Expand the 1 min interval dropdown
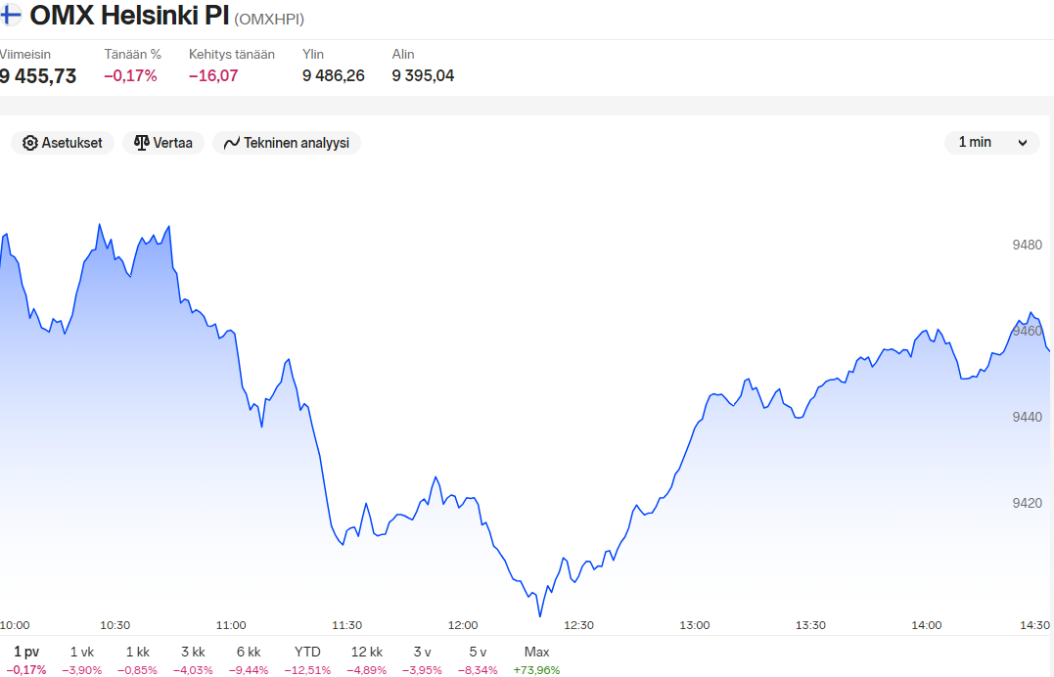The width and height of the screenshot is (1054, 677). [992, 143]
